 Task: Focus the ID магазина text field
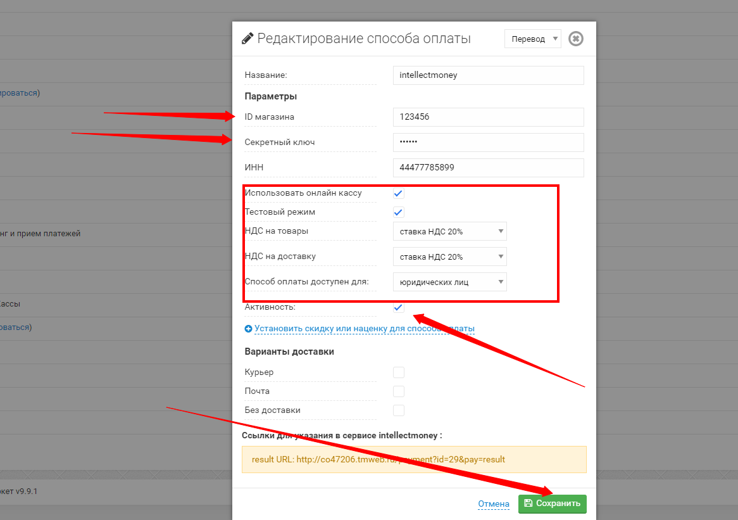click(x=488, y=117)
